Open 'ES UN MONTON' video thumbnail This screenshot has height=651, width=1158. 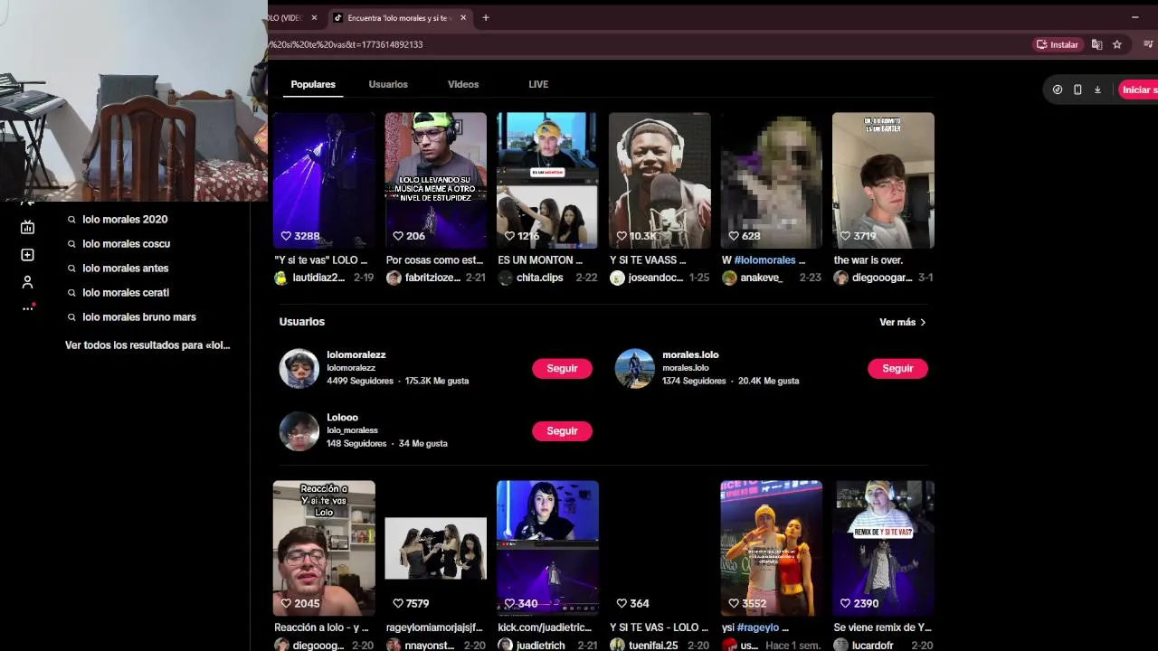pyautogui.click(x=547, y=180)
